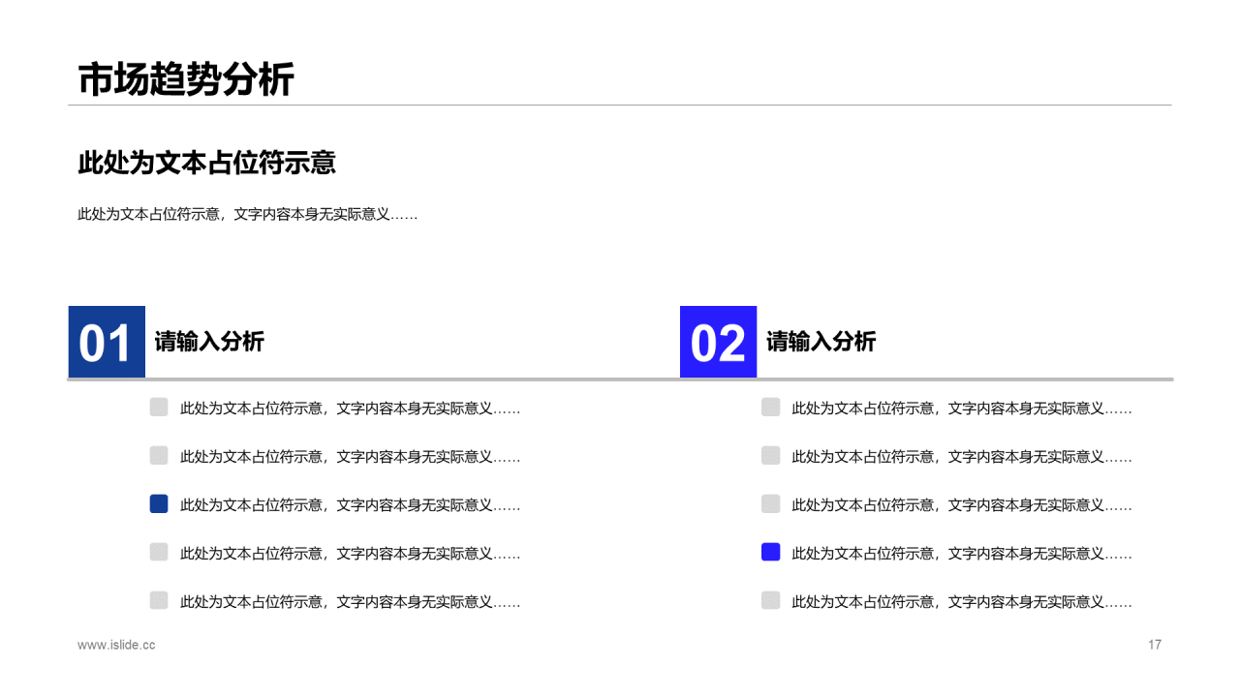The width and height of the screenshot is (1240, 697).
Task: Click the page number 17
Action: pos(1154,645)
